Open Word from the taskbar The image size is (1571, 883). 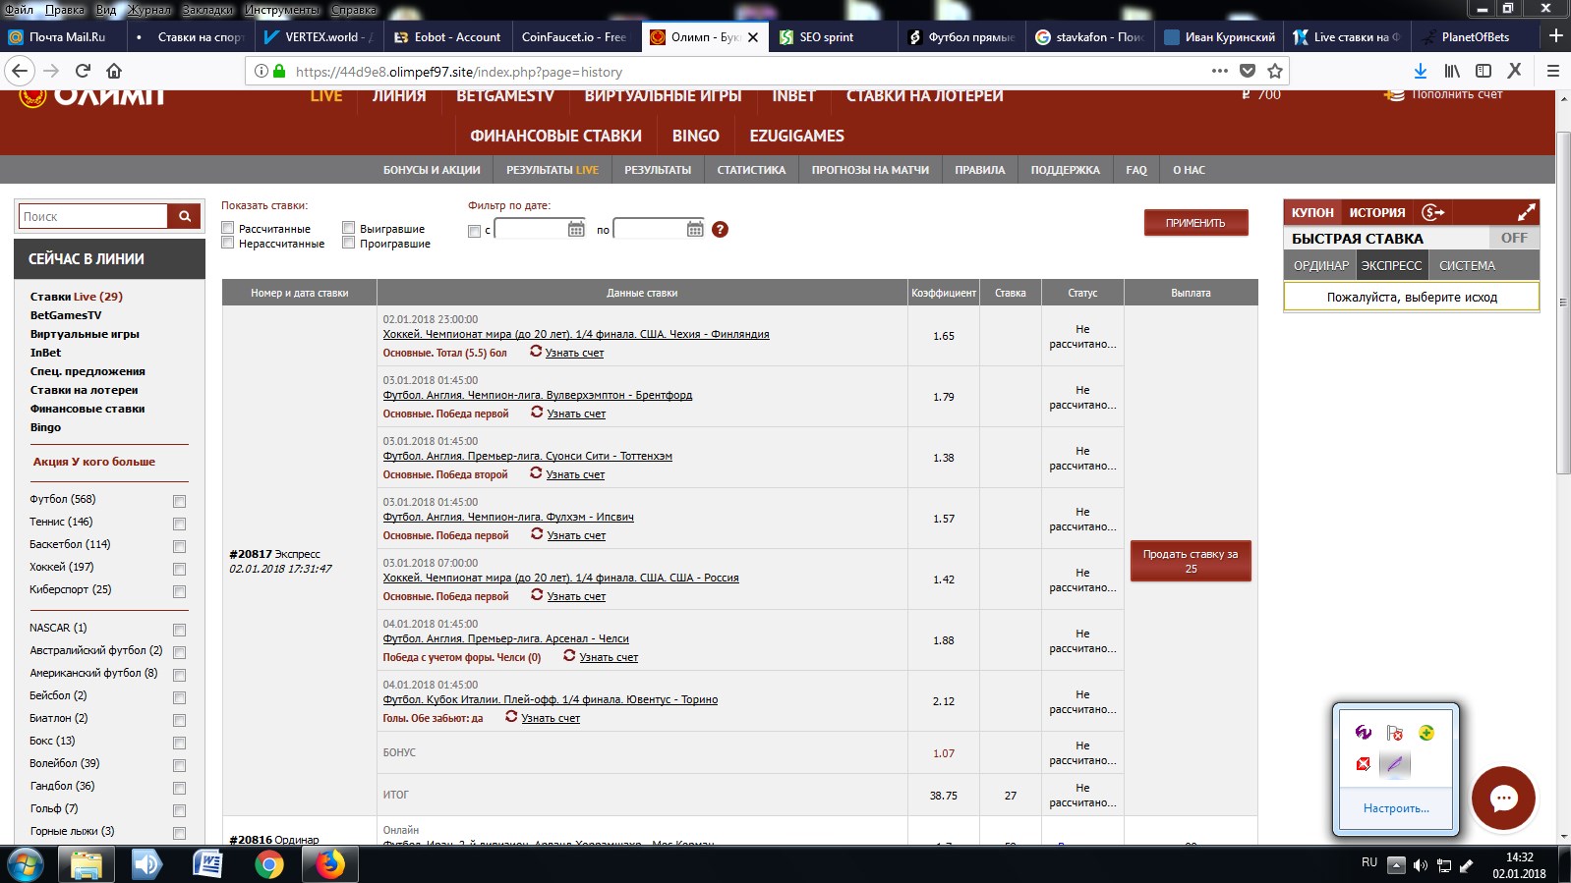207,865
